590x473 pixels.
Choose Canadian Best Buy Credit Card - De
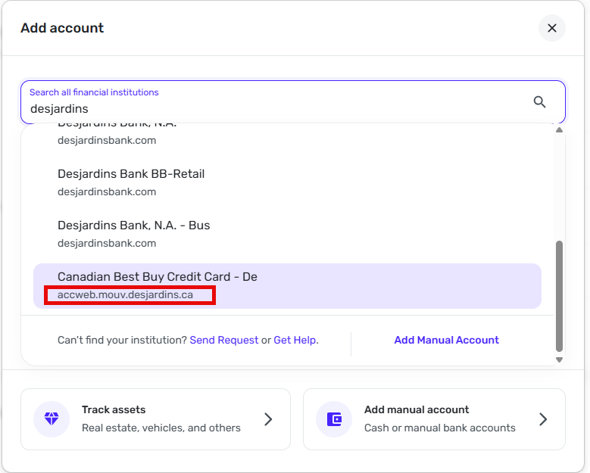287,286
